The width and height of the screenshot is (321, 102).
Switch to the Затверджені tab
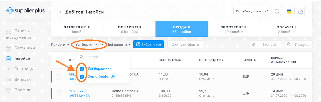tap(77, 29)
